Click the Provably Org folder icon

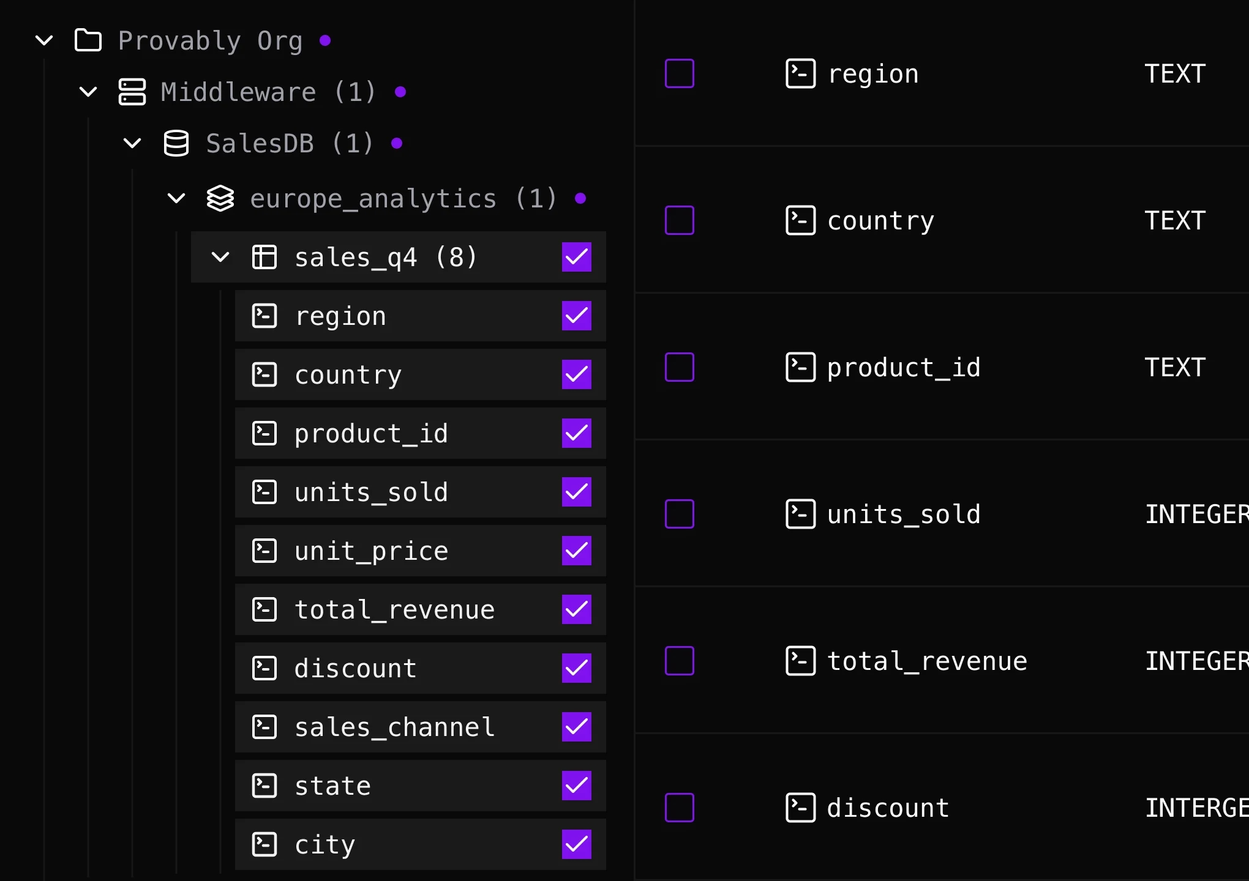(88, 40)
